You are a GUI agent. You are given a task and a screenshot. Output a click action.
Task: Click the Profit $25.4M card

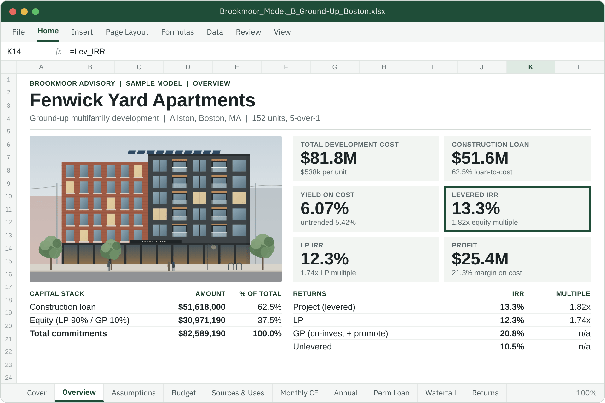(x=517, y=259)
